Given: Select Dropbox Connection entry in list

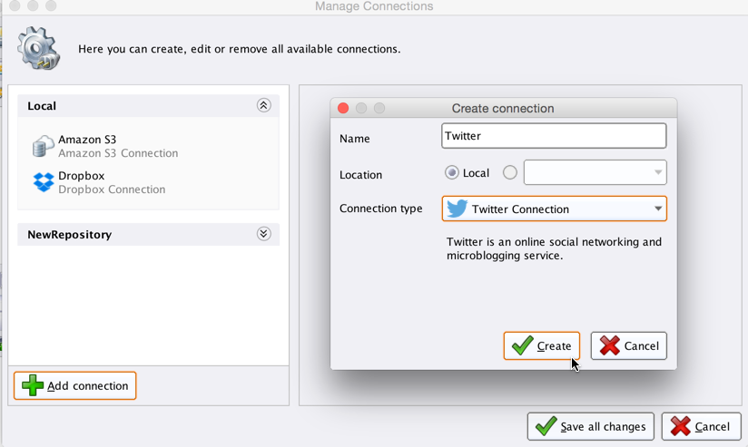Looking at the screenshot, I should [x=112, y=183].
